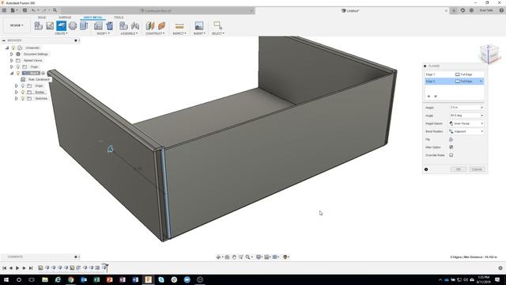Open the Chrome icon in taskbar
Screen dimensions: 506x285
(x=70, y=279)
